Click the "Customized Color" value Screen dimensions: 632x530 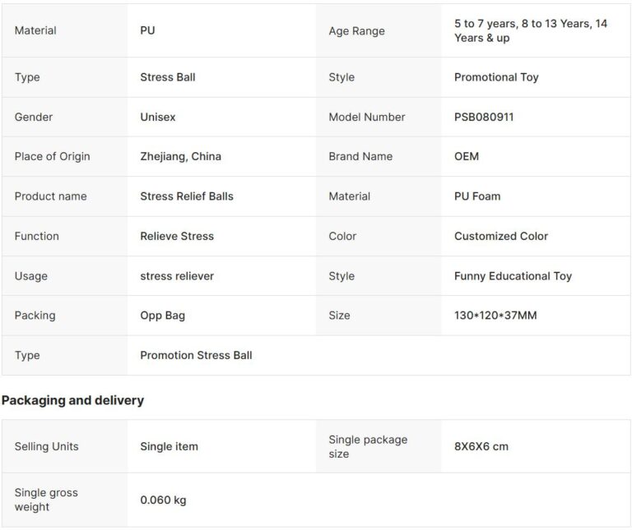(x=501, y=236)
